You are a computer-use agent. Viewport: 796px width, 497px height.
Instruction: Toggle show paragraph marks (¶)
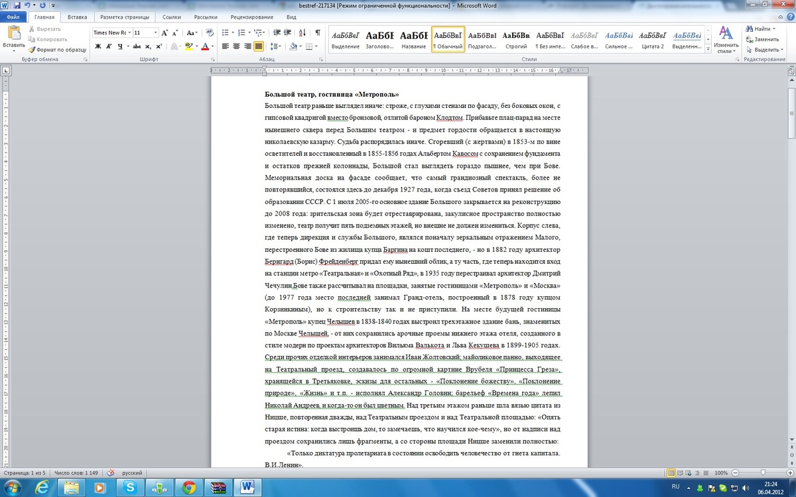(318, 32)
